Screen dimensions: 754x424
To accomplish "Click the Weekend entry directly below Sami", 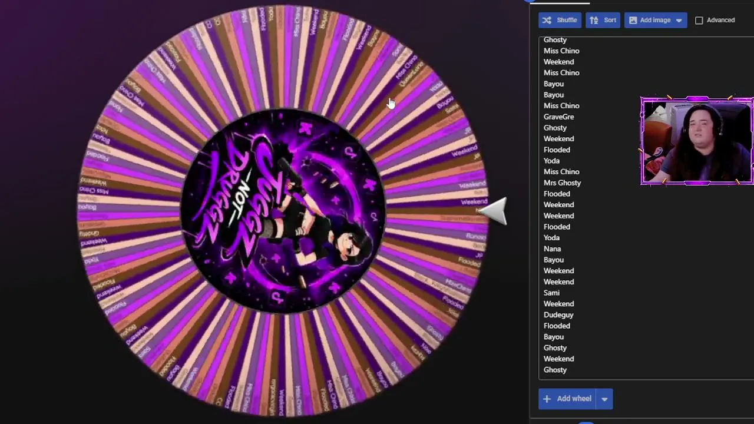I will click(x=559, y=304).
